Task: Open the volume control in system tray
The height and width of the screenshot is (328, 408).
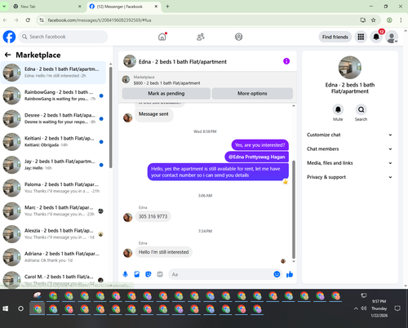Action: coord(364,308)
